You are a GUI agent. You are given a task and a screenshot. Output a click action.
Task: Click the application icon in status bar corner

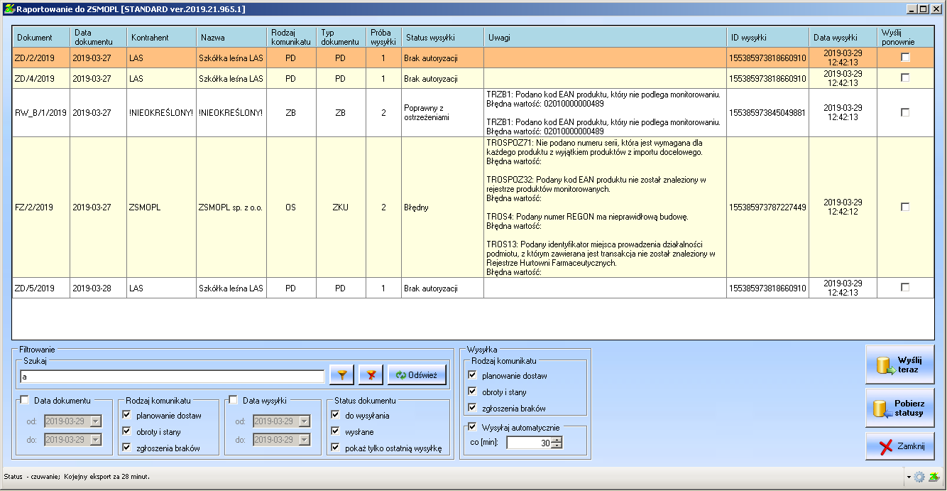(934, 477)
